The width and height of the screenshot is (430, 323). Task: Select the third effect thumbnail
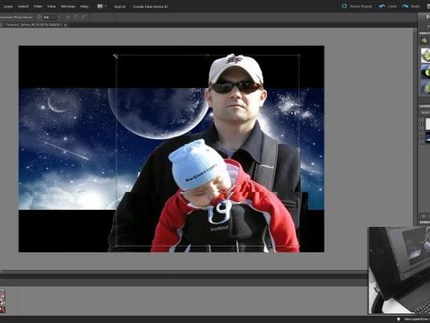click(426, 89)
